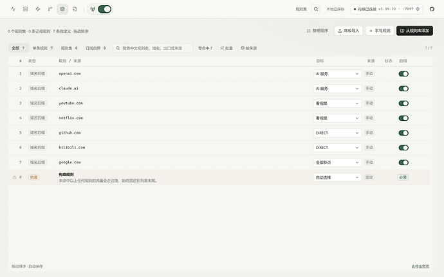This screenshot has height=277, width=444.
Task: Click the 手写规则 add-rule button
Action: click(x=380, y=31)
